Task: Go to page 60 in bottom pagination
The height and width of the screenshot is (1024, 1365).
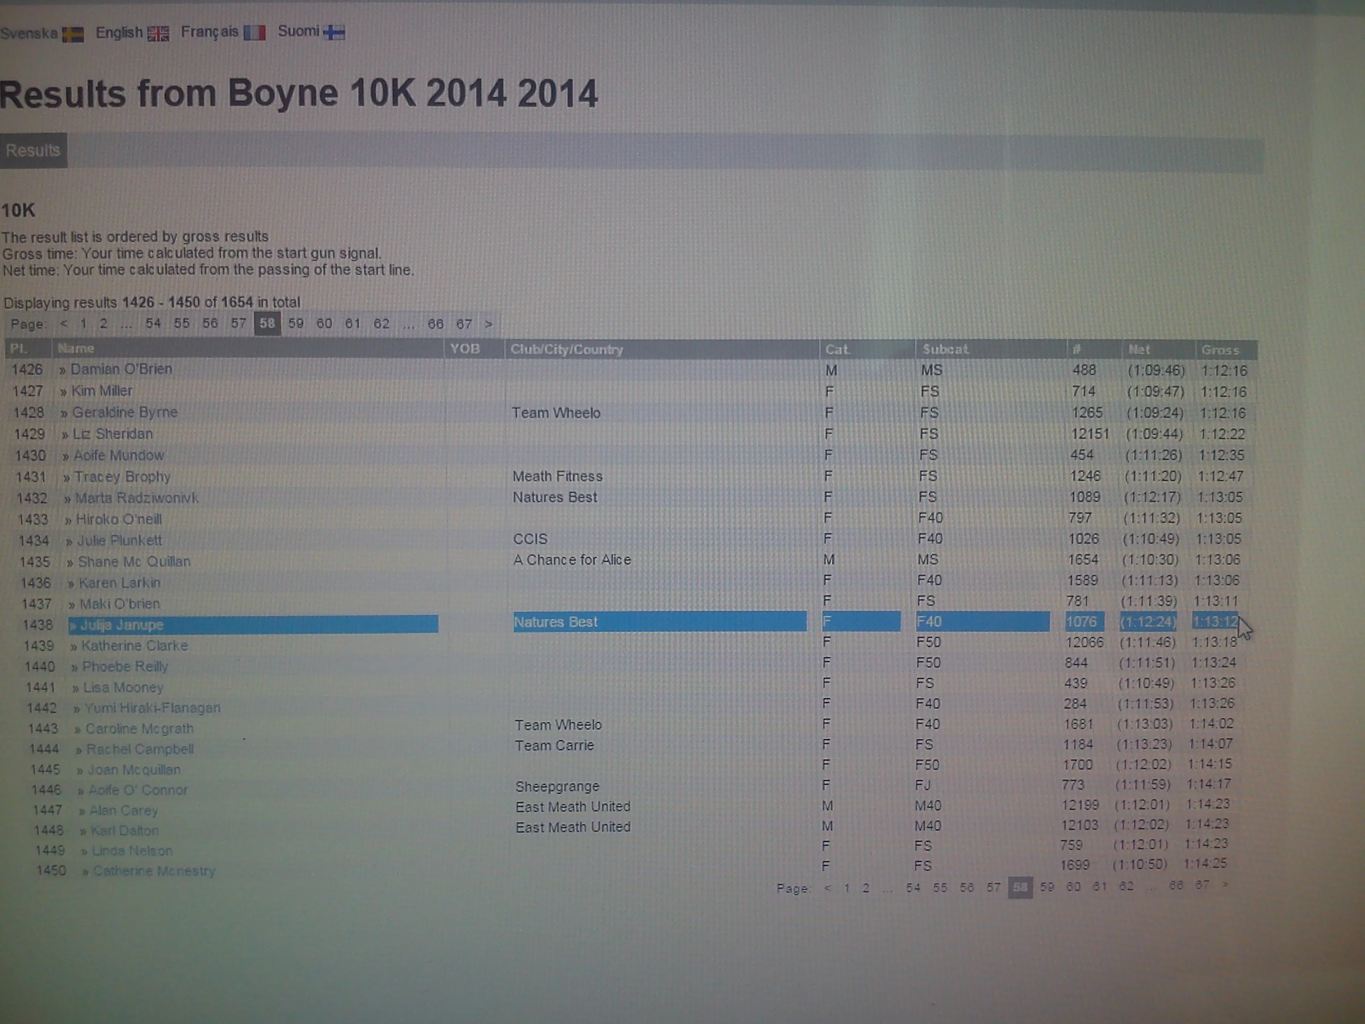Action: 1073,886
